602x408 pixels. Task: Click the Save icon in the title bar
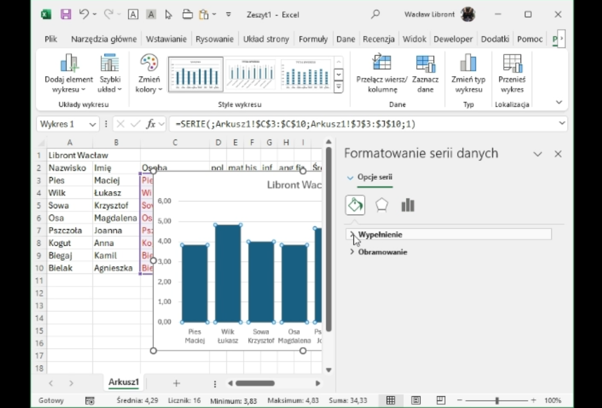click(66, 14)
